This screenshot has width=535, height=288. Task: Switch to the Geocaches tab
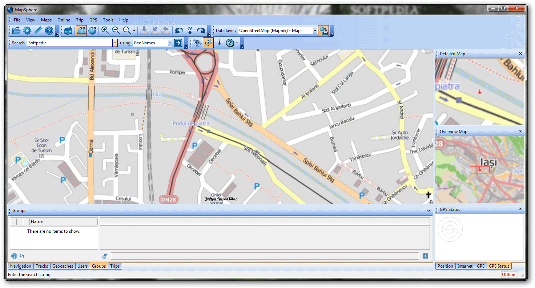[x=63, y=266]
